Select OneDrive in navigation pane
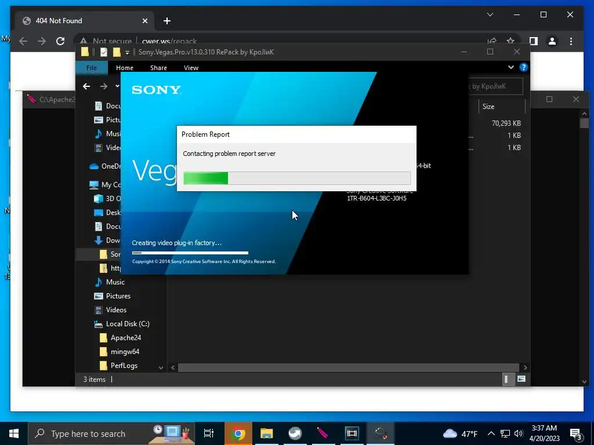Viewport: 594px width, 445px height. point(104,166)
